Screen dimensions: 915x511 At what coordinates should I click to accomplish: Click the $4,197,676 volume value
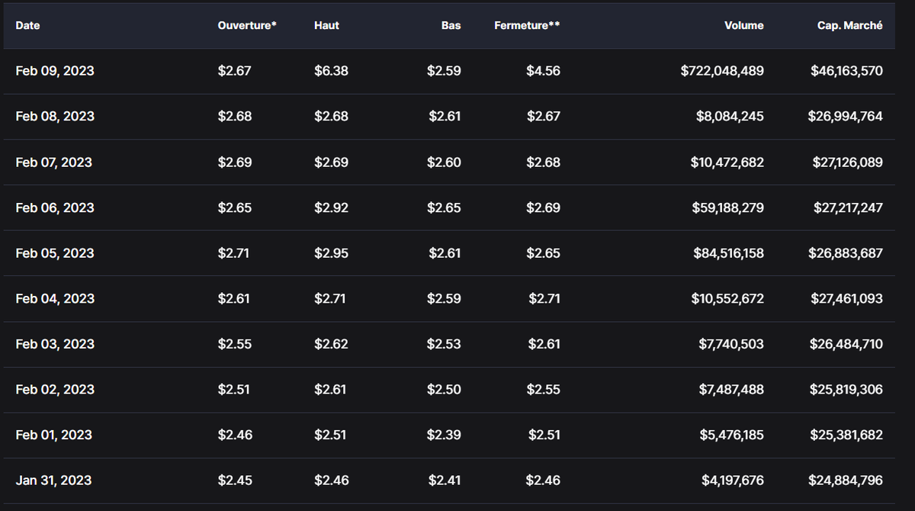[x=731, y=480]
